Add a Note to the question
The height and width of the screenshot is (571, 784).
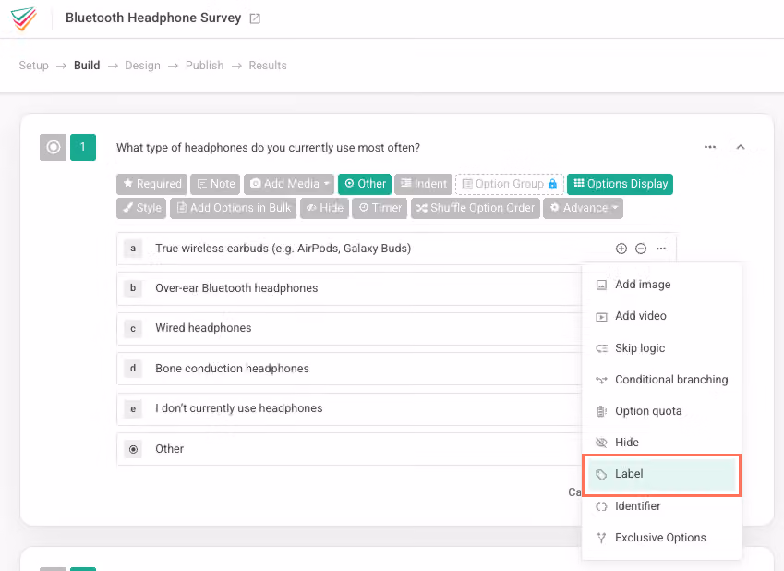[215, 184]
